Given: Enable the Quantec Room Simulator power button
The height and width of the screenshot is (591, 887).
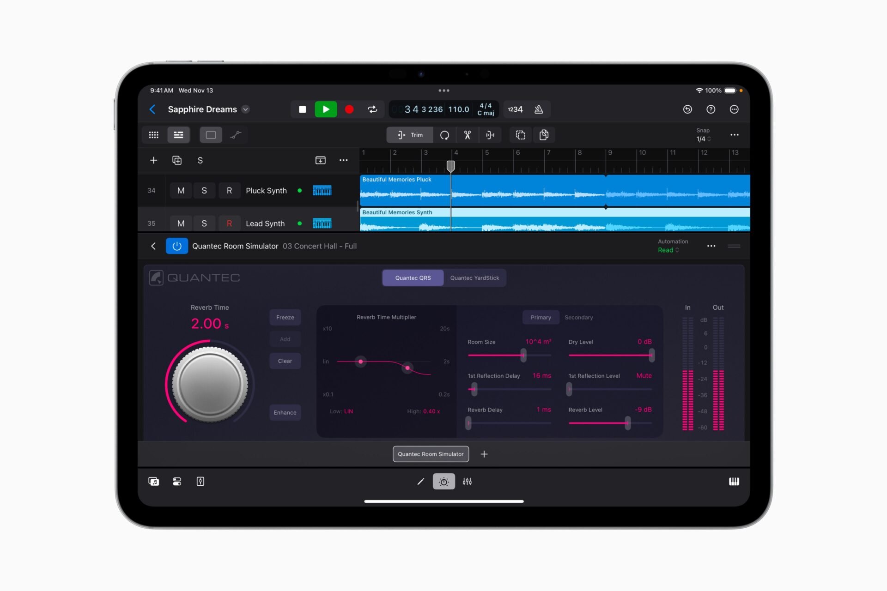Looking at the screenshot, I should [x=177, y=246].
